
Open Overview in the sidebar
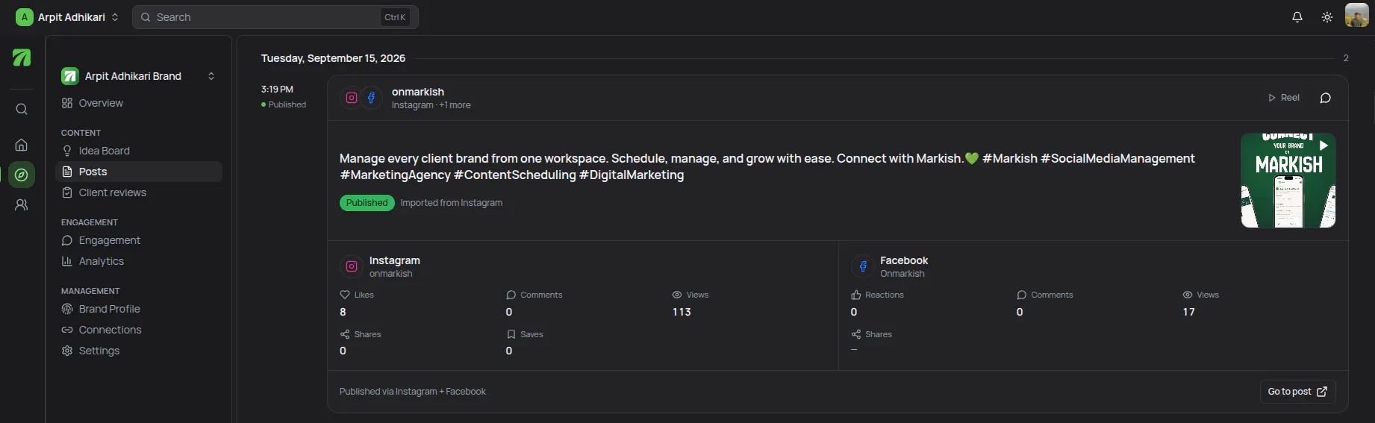click(139, 103)
